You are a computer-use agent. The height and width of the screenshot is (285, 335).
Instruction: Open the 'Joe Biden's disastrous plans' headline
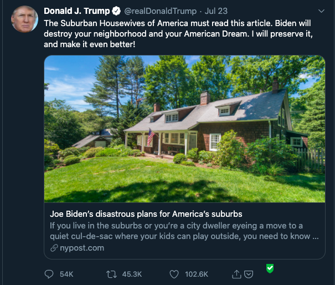click(x=146, y=213)
